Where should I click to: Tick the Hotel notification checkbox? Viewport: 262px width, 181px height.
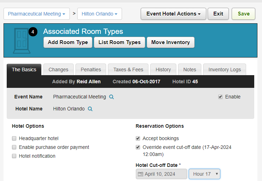14,156
